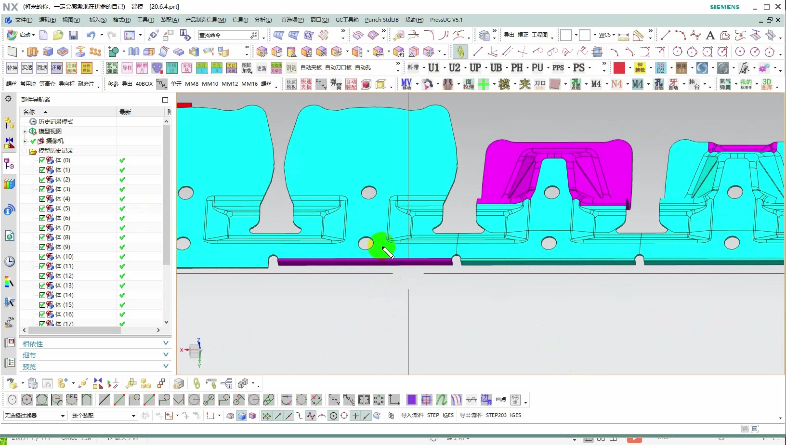Screen dimensions: 786x445
Task: Collapse the 模型历史记录 tree node
Action: [x=25, y=151]
